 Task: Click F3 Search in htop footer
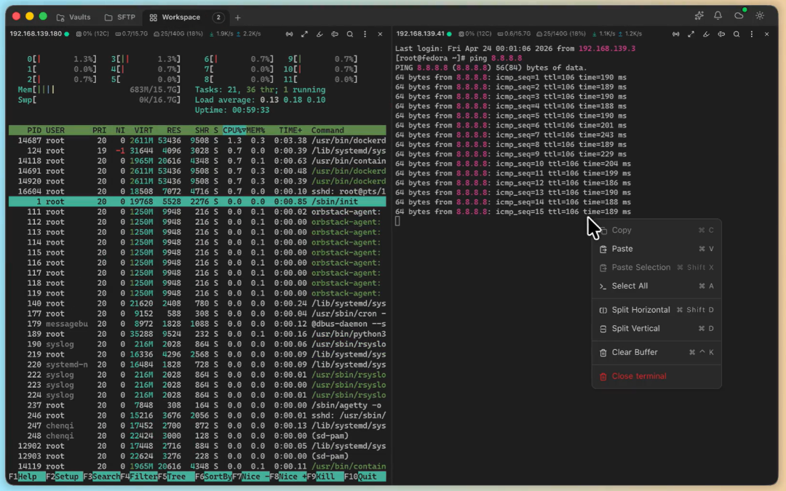click(102, 476)
